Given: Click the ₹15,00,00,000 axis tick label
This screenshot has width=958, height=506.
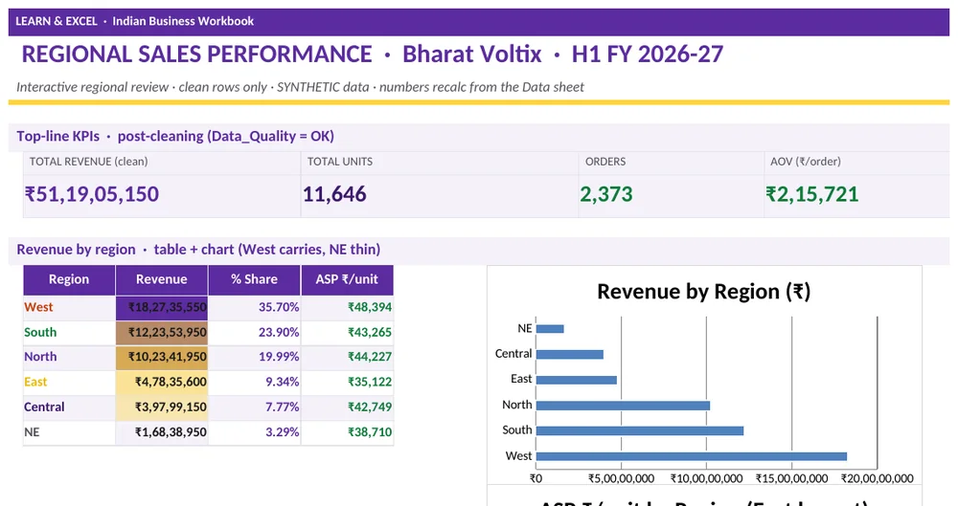Looking at the screenshot, I should [792, 478].
